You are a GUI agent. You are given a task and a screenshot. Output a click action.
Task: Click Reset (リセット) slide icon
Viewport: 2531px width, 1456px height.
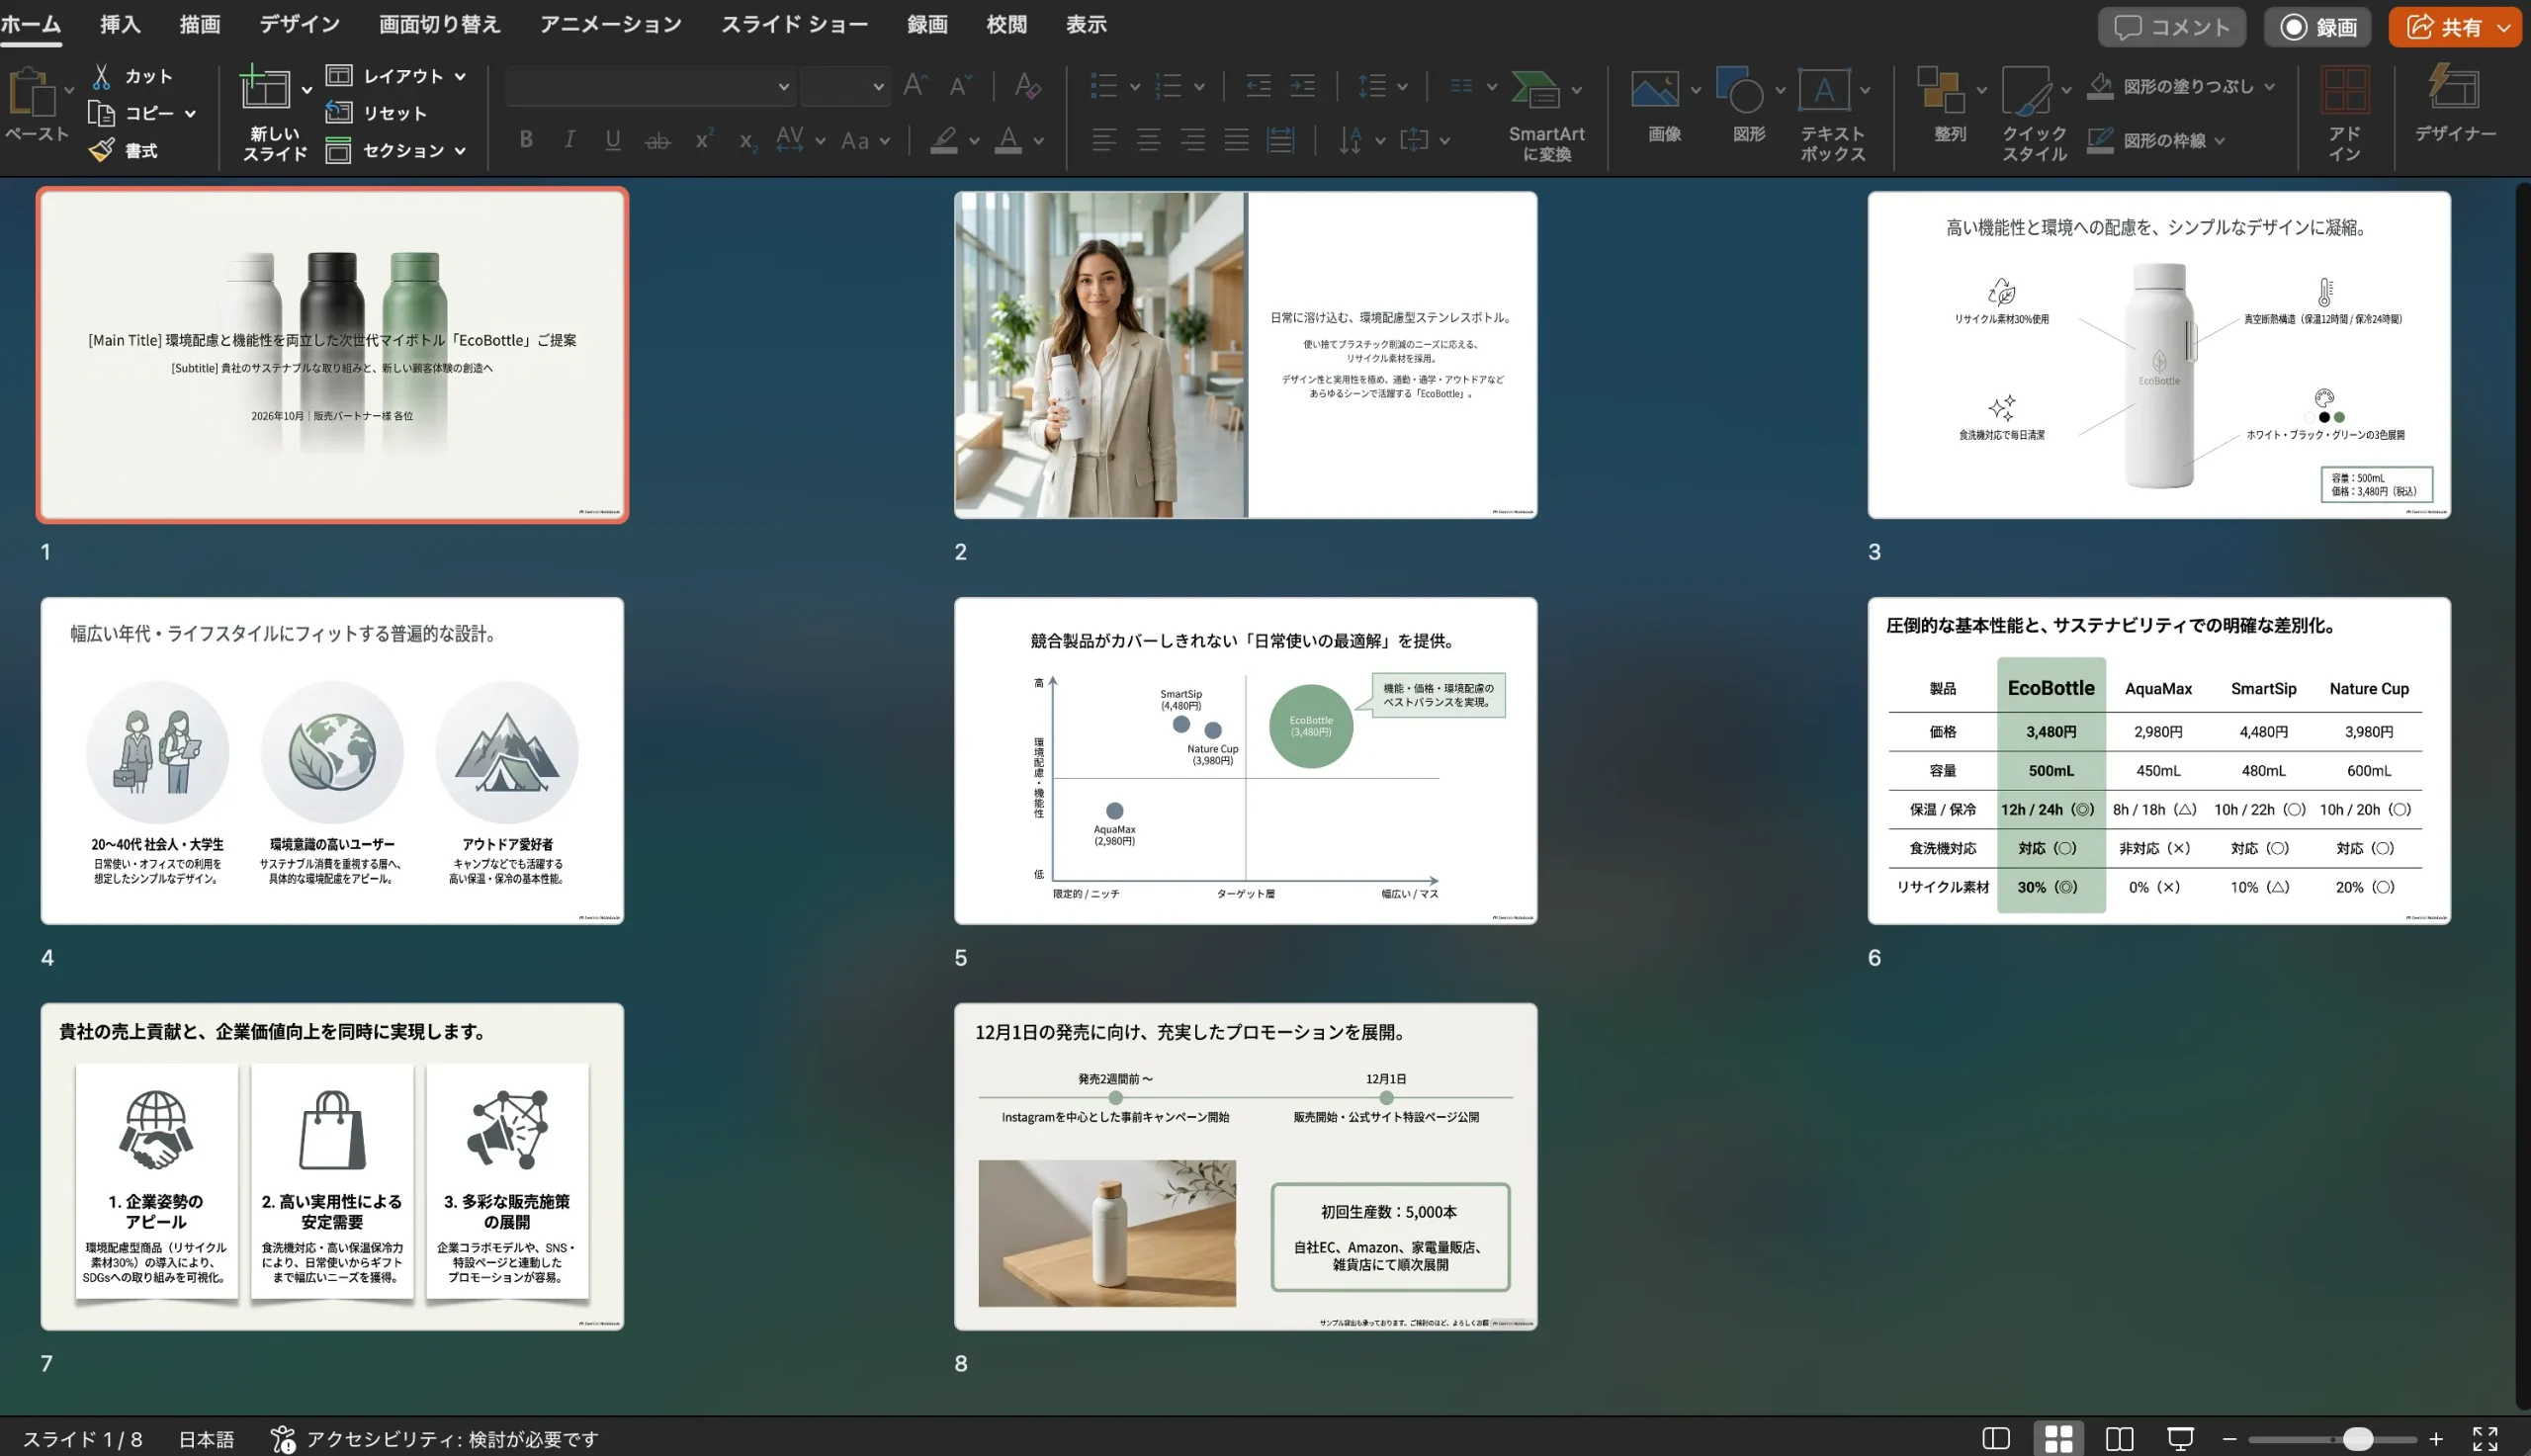[x=339, y=112]
